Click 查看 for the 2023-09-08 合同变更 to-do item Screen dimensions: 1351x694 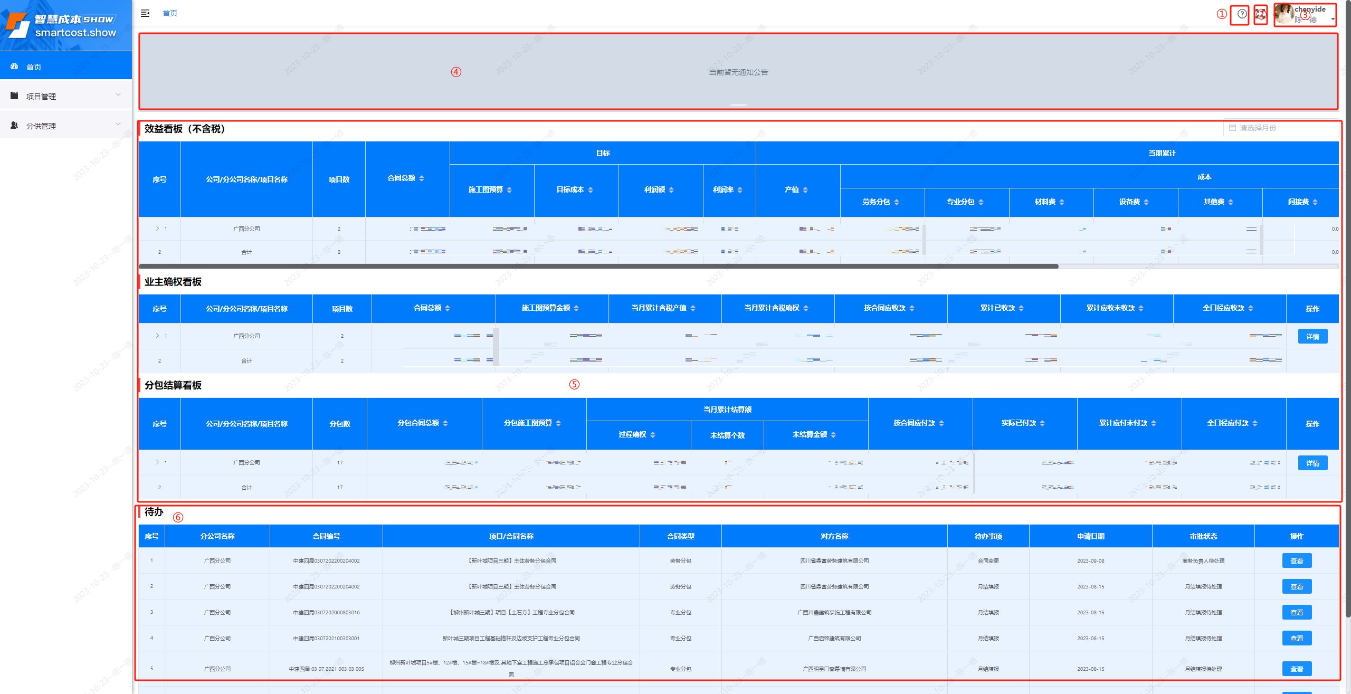click(1296, 560)
